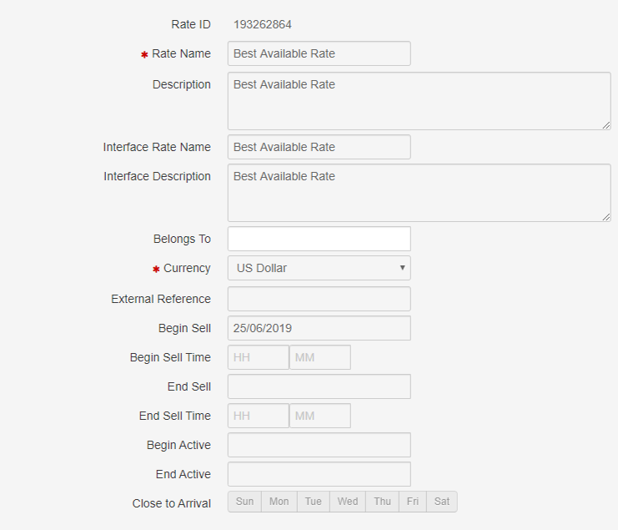Click the Belongs To field

coord(319,239)
